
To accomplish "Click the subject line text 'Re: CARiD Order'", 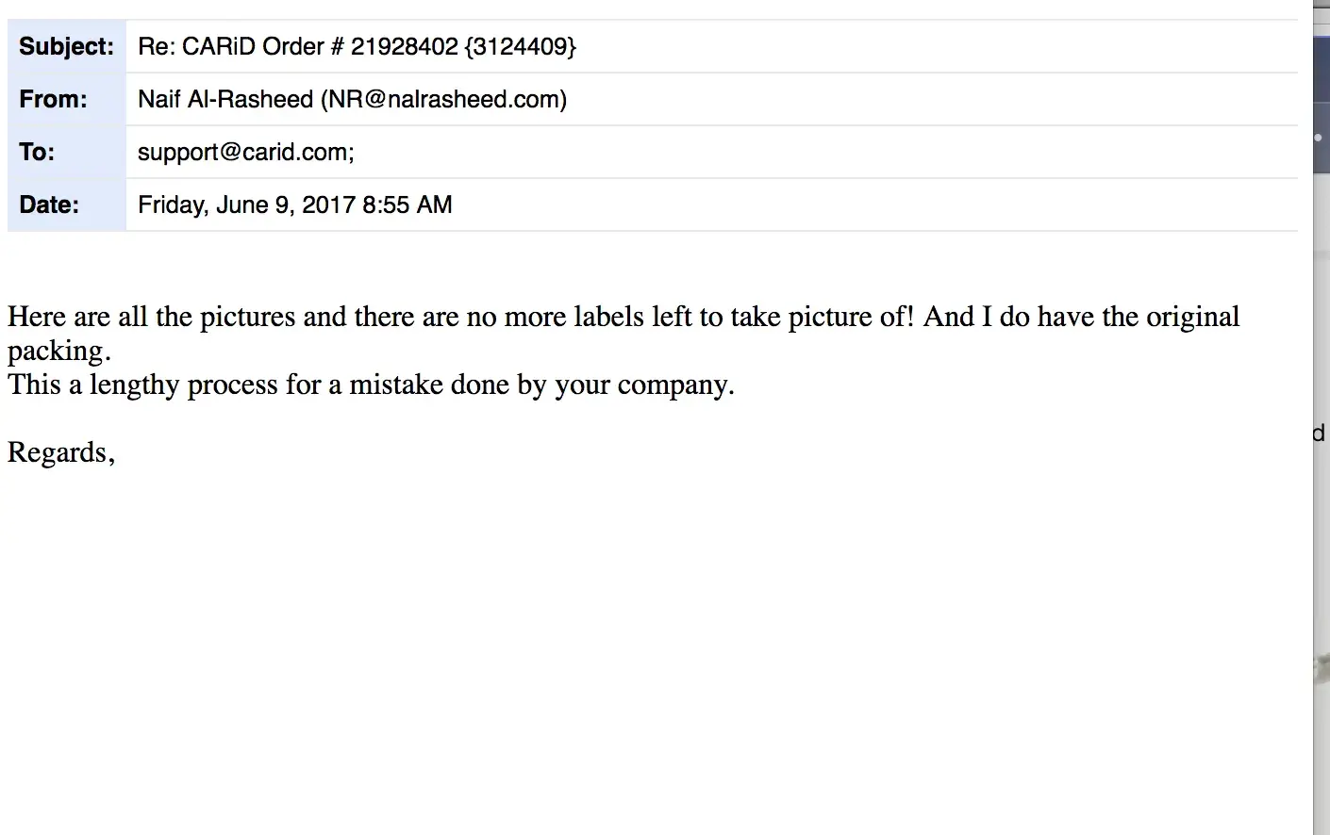I will 230,46.
